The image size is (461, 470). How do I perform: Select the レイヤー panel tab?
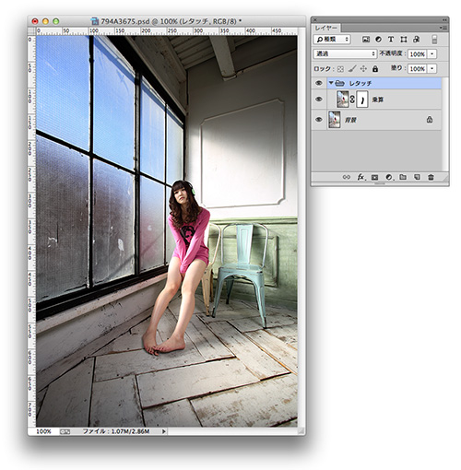click(x=326, y=28)
